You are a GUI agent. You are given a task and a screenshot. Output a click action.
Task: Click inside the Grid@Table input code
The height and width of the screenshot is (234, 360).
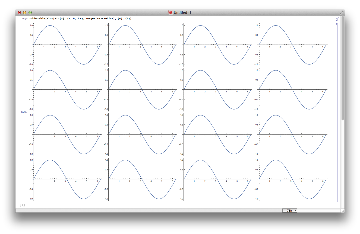pyautogui.click(x=80, y=18)
